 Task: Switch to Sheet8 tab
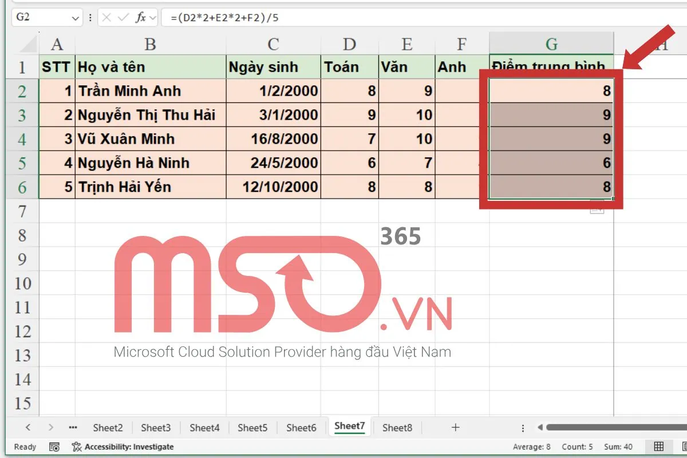[397, 427]
